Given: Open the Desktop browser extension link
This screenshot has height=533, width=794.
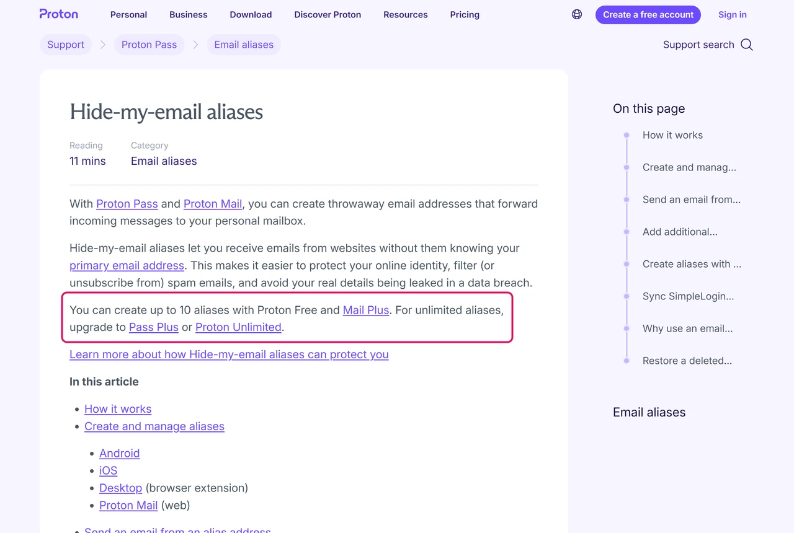Looking at the screenshot, I should tap(120, 488).
